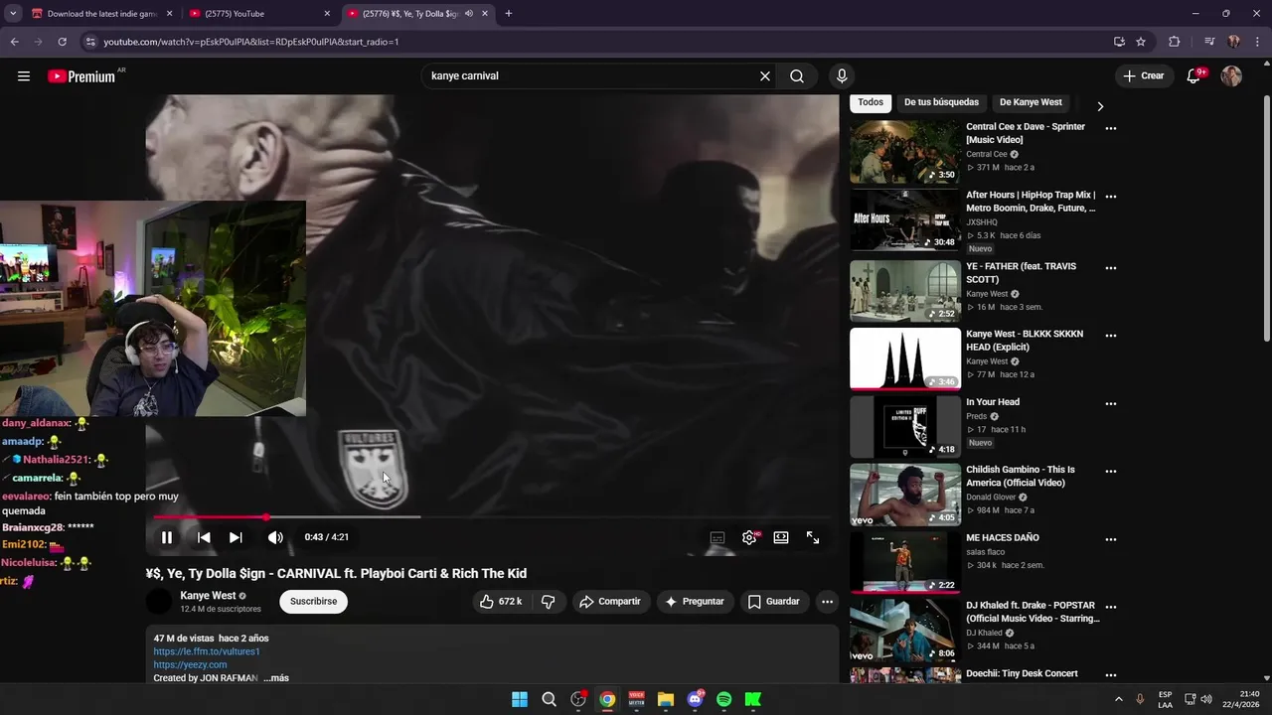
Task: Select the De tus búsquedas chip
Action: coord(941,102)
